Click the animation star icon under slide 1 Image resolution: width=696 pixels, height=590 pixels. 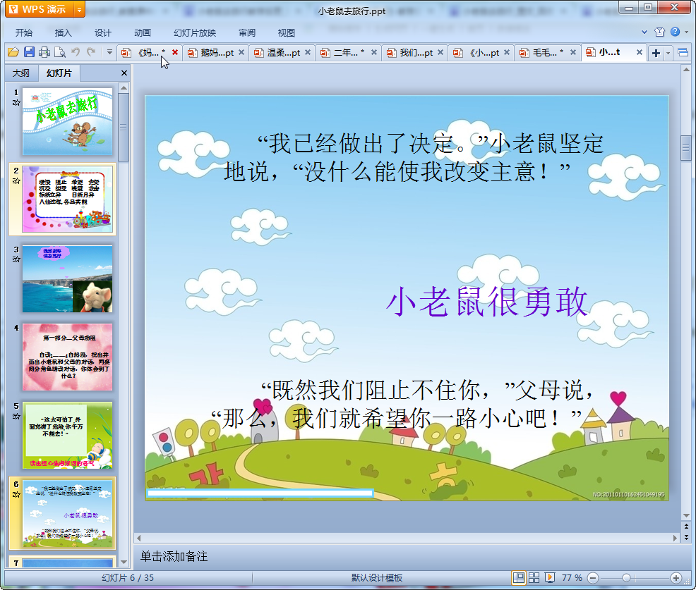tap(16, 103)
